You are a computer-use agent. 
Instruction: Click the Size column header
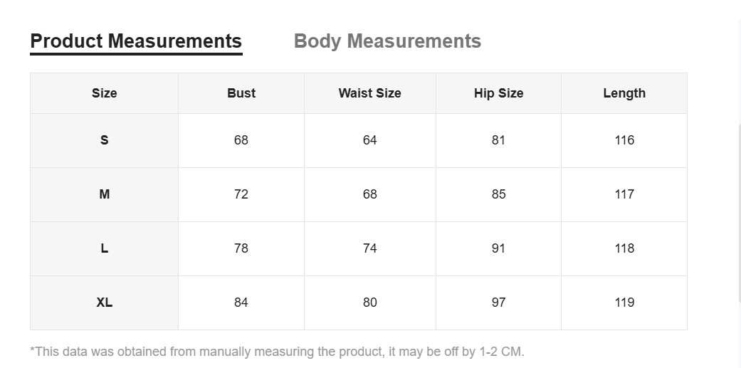point(104,93)
